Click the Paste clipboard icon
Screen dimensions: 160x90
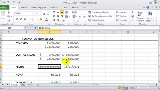(3, 14)
